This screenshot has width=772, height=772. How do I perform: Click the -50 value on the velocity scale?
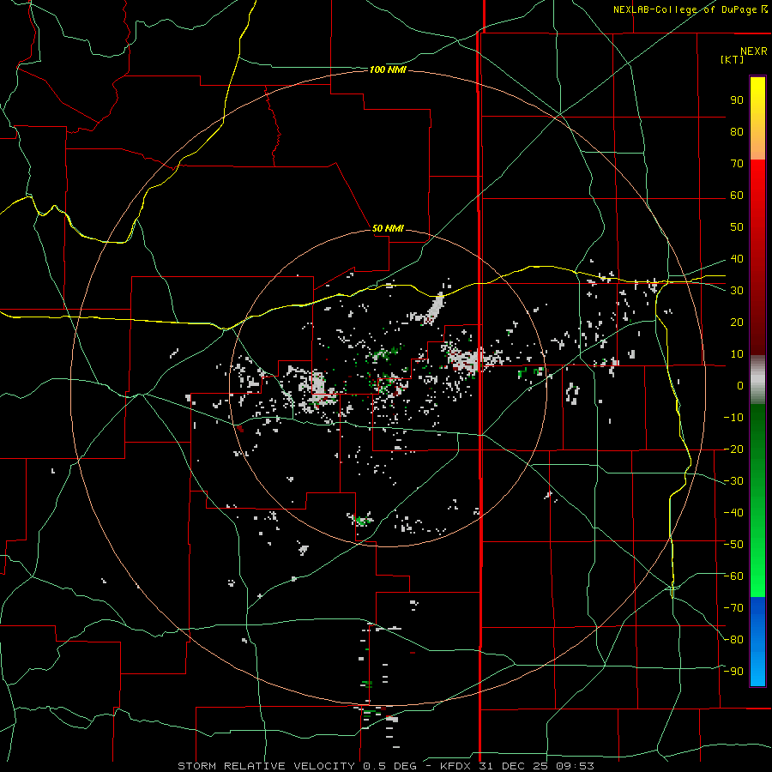[x=733, y=545]
